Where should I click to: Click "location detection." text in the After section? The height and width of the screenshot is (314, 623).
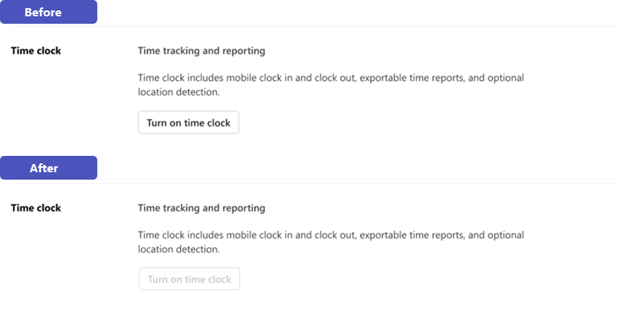coord(179,249)
